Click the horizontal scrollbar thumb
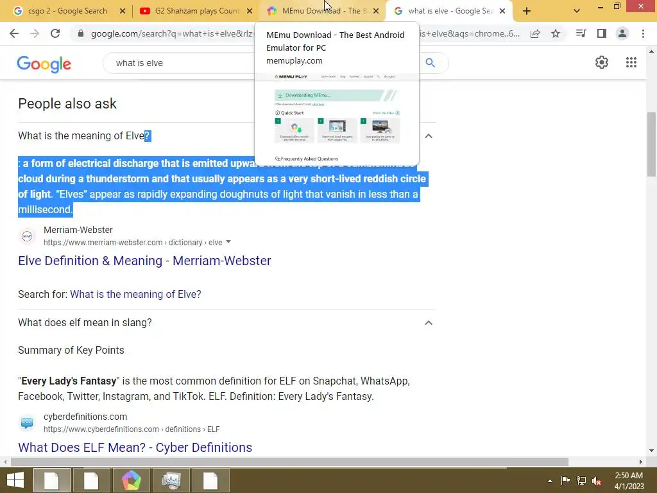Viewport: 657px width, 493px height. [289, 462]
